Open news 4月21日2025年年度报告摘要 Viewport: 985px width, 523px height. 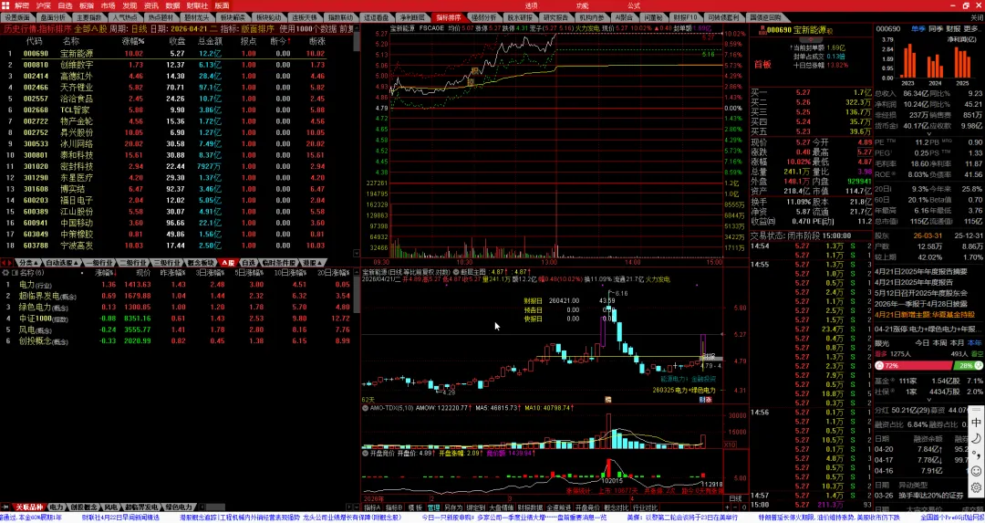920,273
